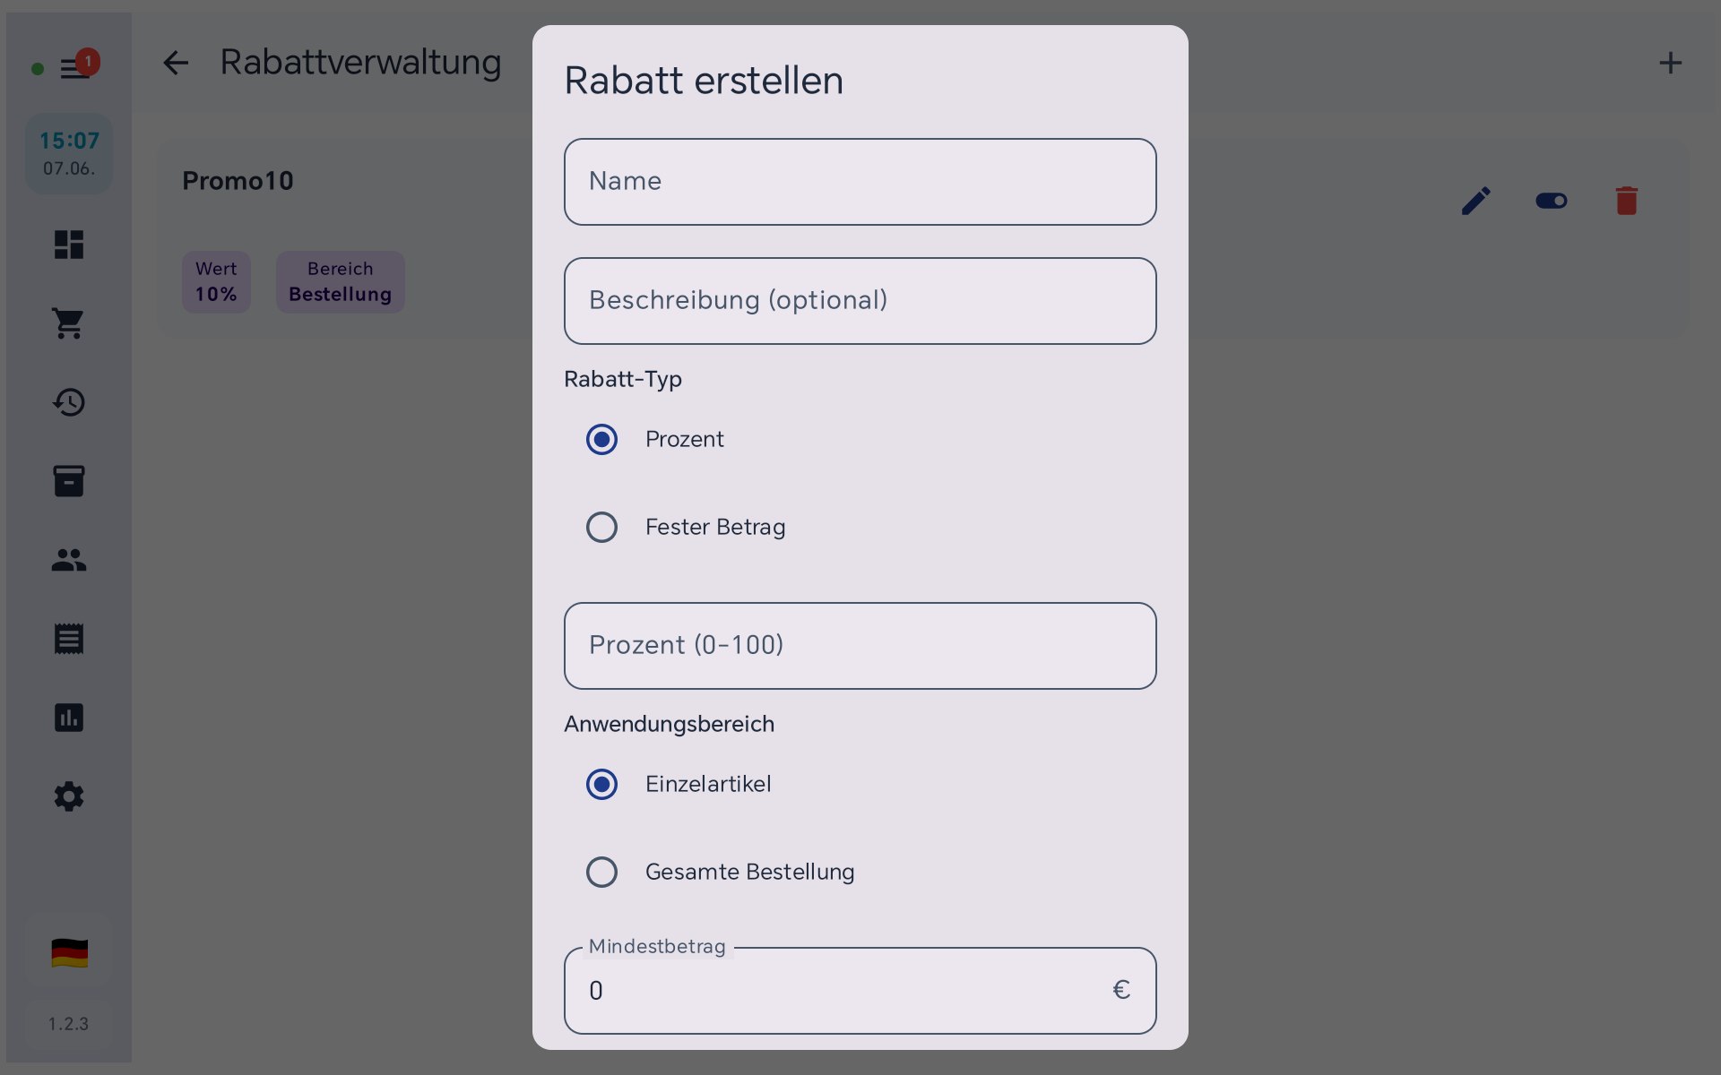Viewport: 1721px width, 1075px height.
Task: Open the shopping cart in sidebar
Action: (x=69, y=323)
